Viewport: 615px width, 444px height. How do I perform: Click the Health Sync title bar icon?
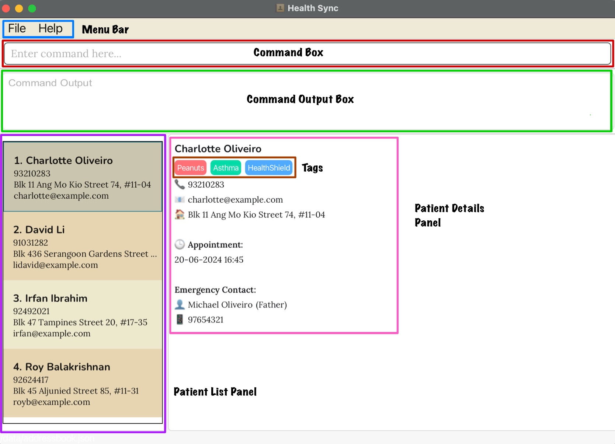click(x=280, y=8)
